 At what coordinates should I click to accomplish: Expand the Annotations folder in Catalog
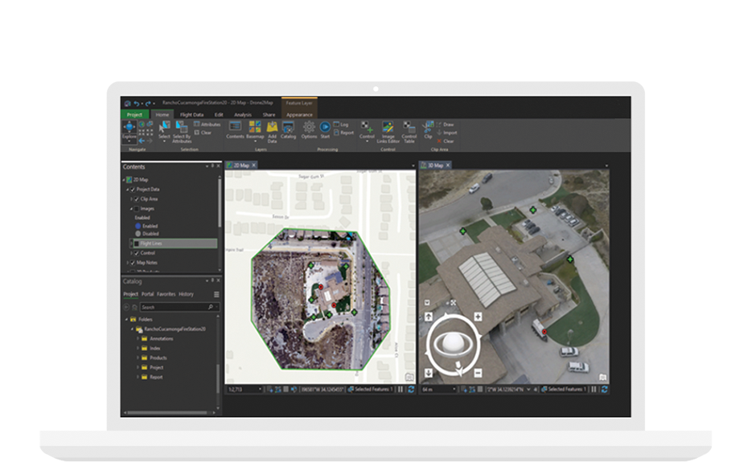(x=138, y=339)
